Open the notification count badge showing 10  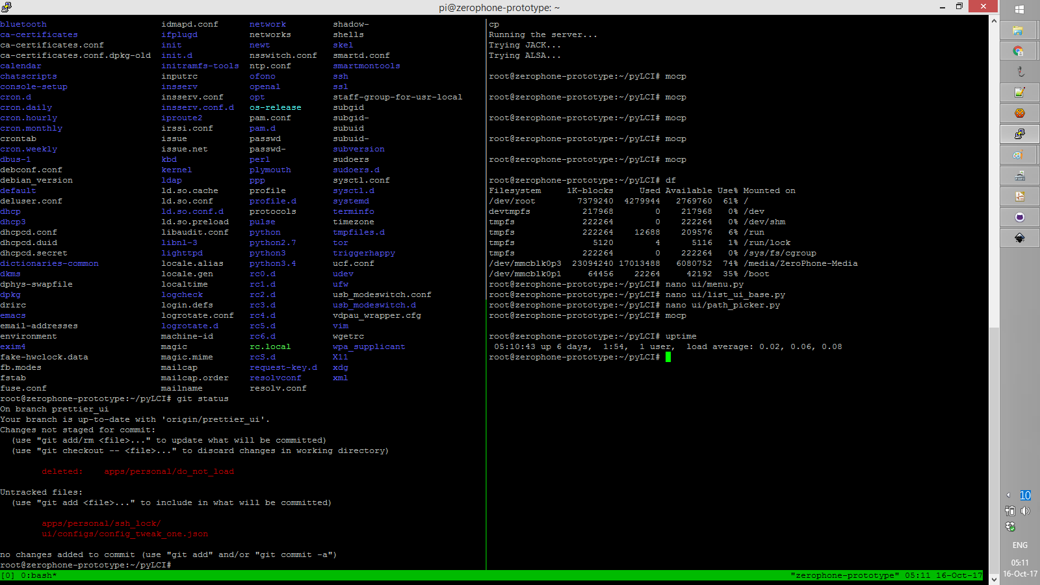(1025, 495)
